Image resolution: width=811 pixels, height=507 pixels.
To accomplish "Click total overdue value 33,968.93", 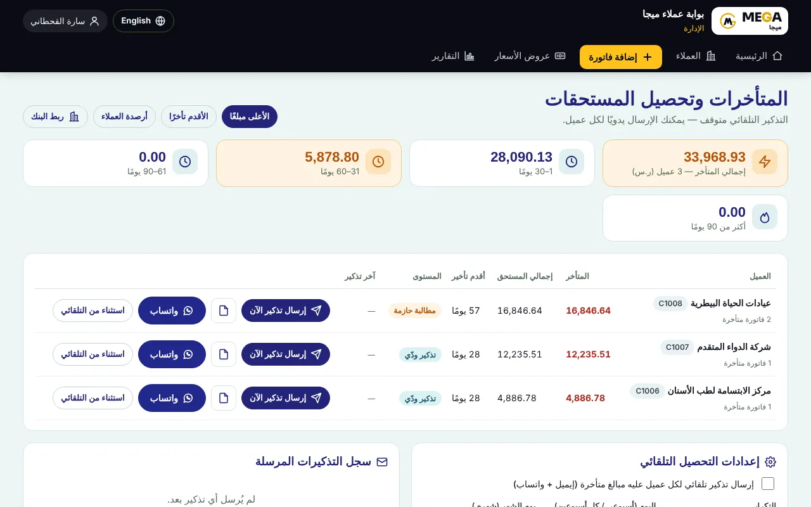I will pos(715,157).
